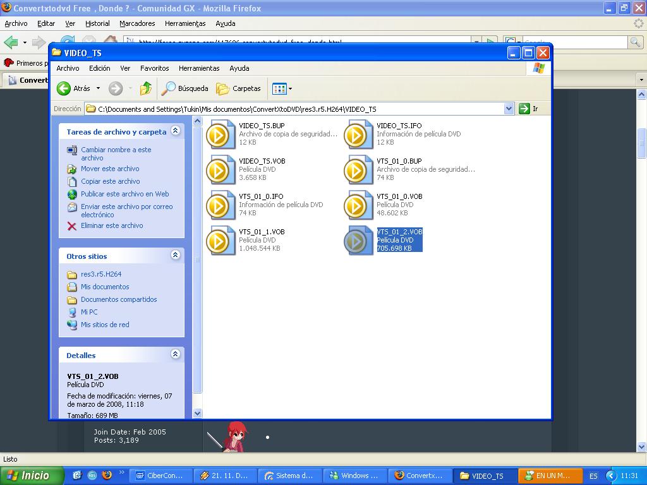Click Enviar este archivo por correo electrónico
The image size is (647, 485).
pos(126,211)
